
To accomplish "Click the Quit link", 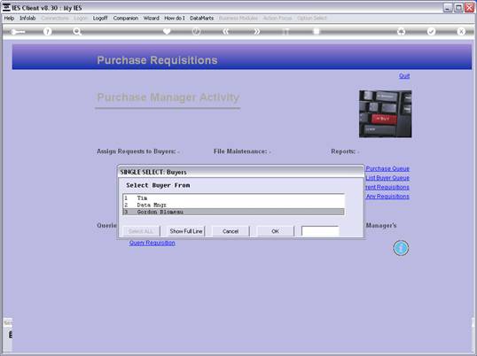I will [x=404, y=75].
